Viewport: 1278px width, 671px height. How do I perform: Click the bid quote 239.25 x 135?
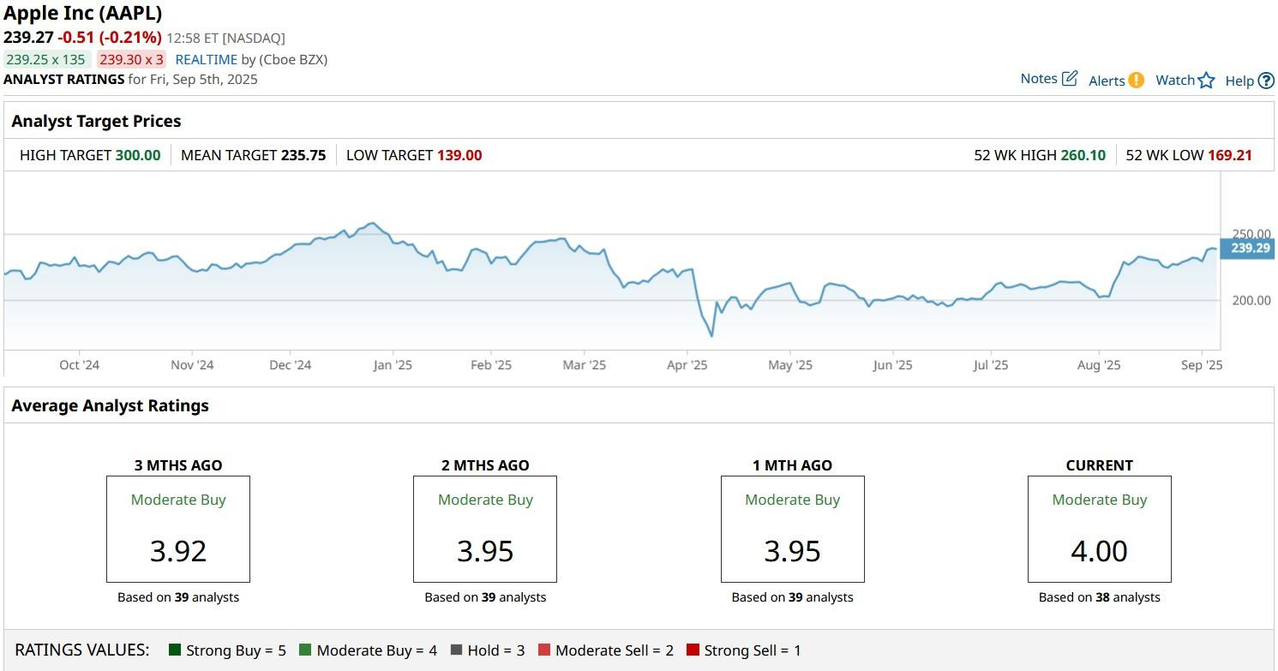46,60
